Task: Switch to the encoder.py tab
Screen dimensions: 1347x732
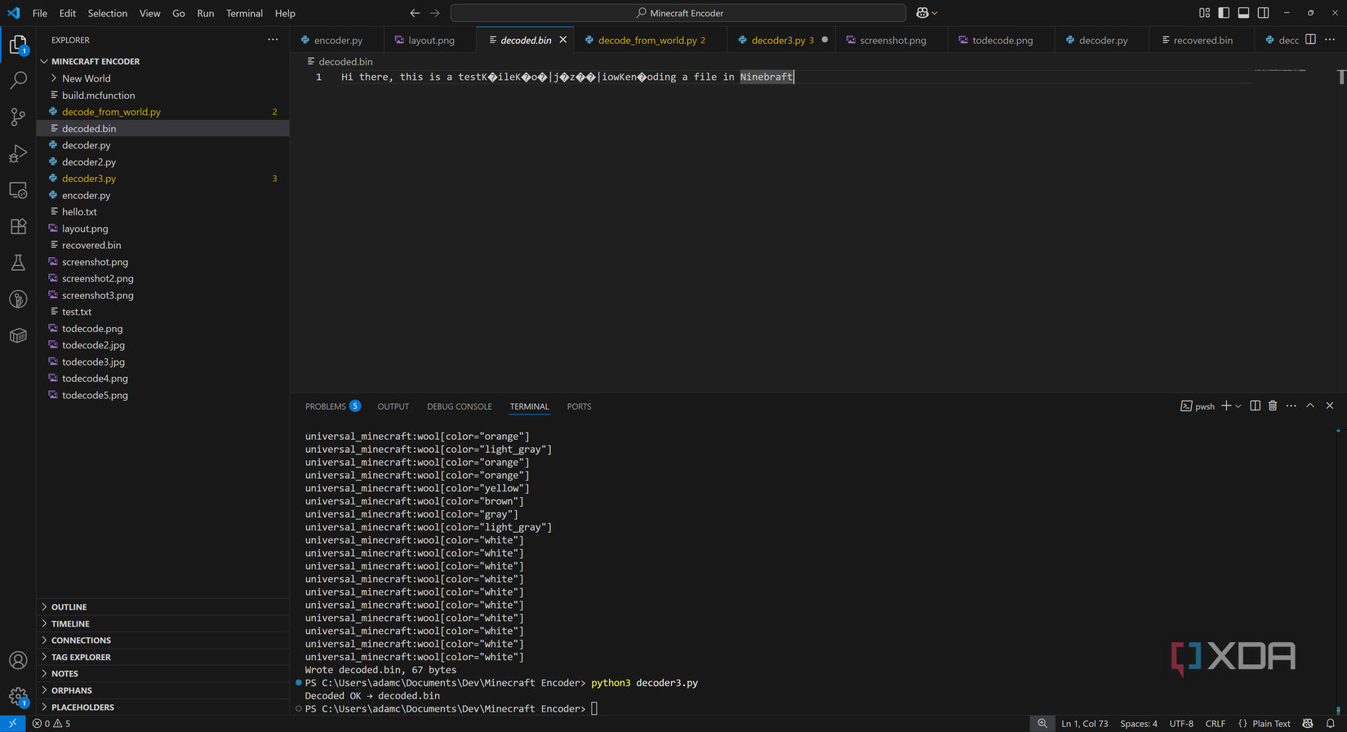Action: click(x=337, y=40)
